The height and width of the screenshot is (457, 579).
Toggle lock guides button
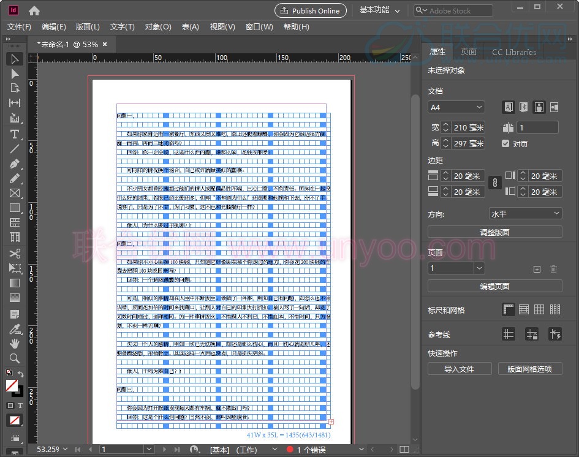pyautogui.click(x=532, y=334)
